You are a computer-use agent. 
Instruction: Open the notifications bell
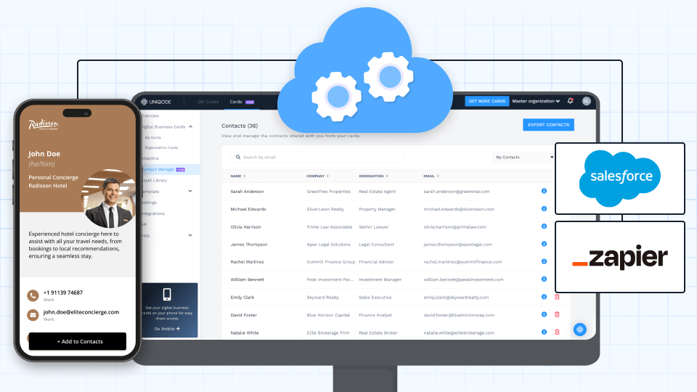[571, 101]
